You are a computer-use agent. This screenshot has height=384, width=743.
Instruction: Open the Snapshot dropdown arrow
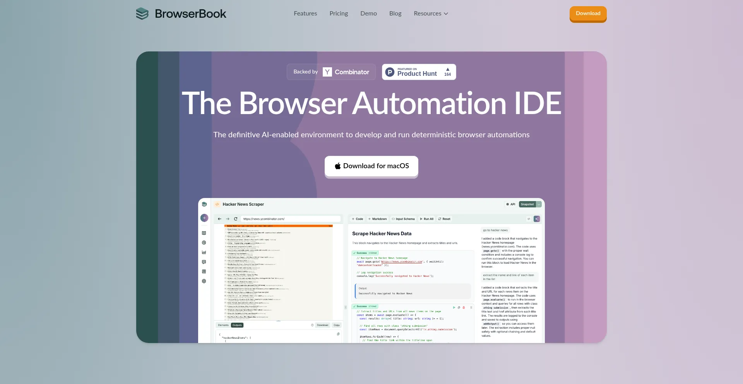tap(539, 204)
